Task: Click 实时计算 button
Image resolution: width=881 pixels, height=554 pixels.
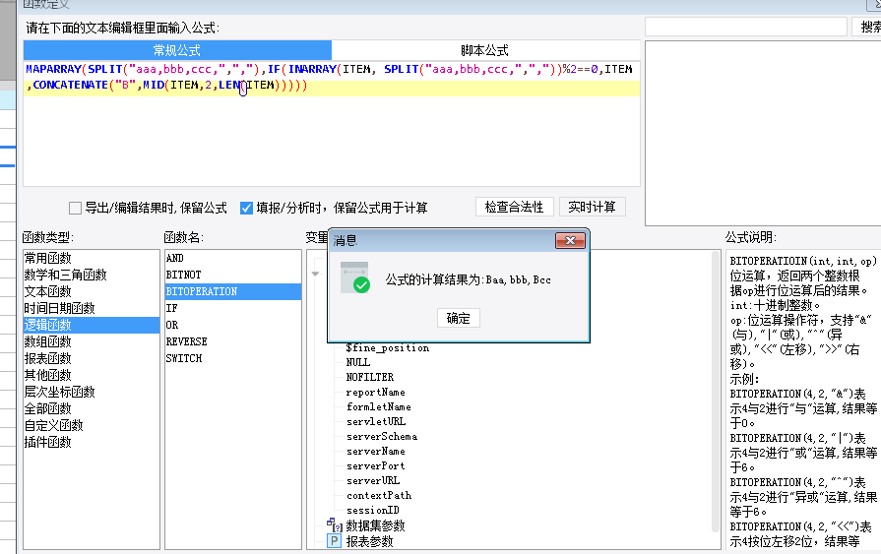Action: point(592,207)
